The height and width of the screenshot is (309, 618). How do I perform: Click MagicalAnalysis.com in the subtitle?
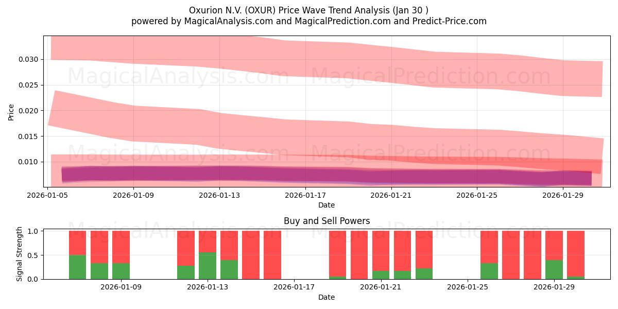tap(224, 21)
